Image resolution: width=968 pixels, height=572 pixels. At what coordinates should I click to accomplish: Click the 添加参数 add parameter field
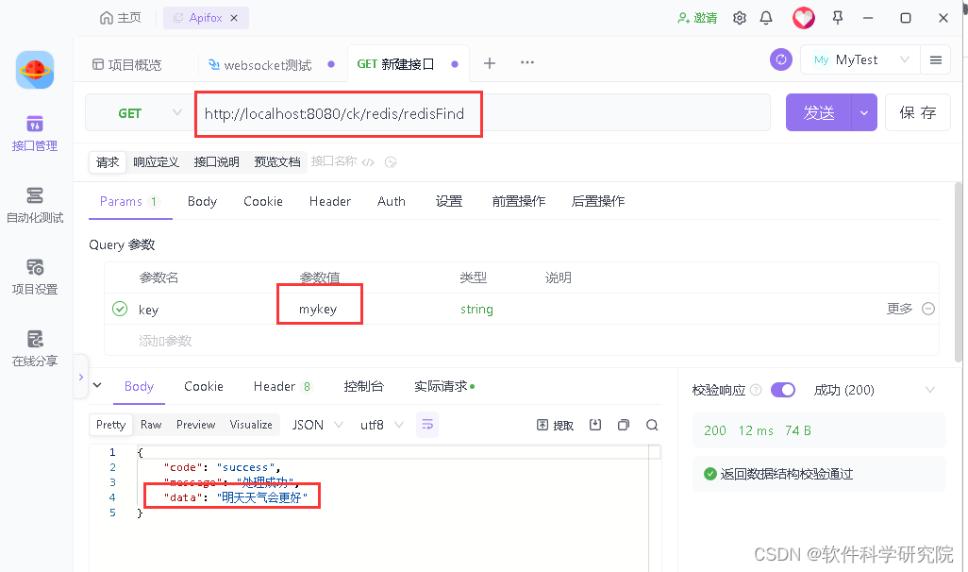[x=165, y=341]
